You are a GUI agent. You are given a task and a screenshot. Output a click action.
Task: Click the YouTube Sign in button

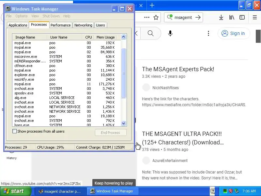pos(234,33)
